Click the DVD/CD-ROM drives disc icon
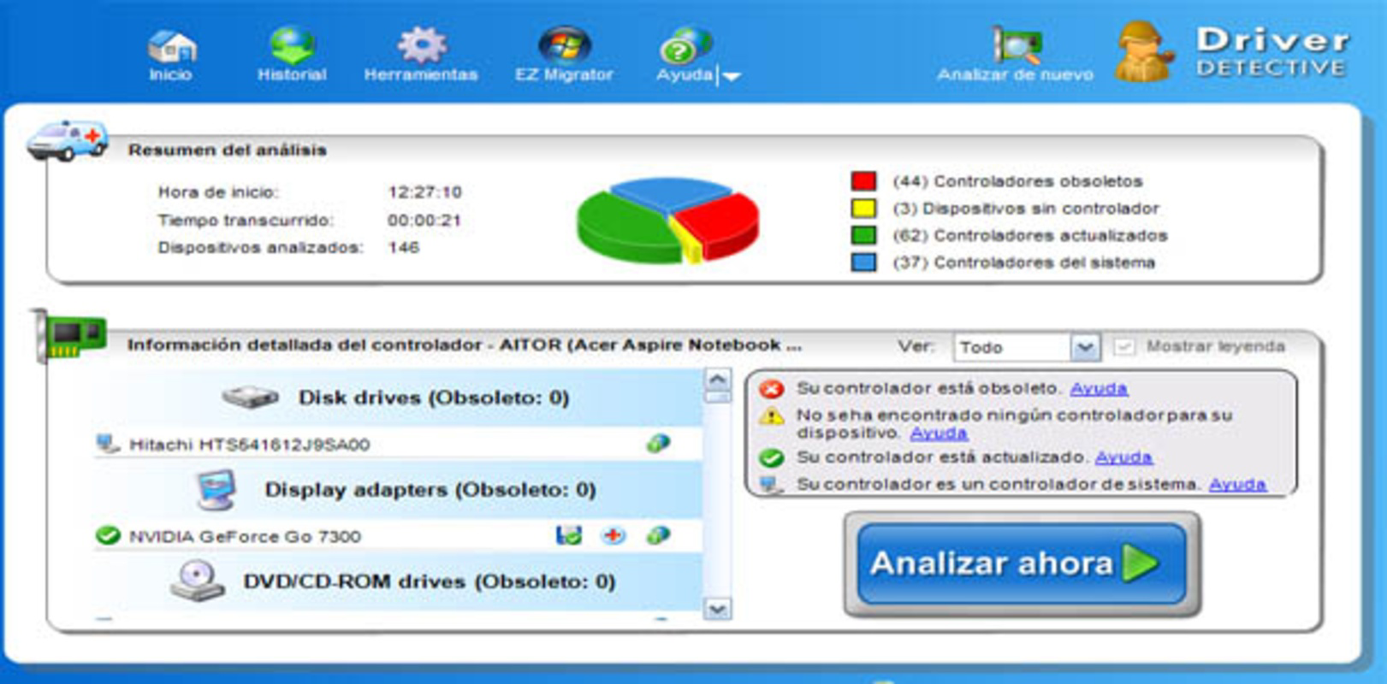 tap(198, 581)
